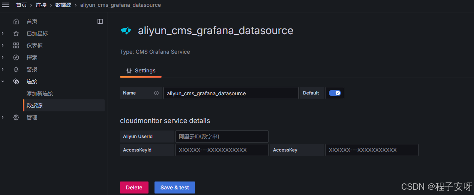474x195 pixels.
Task: Click the 'AccessKeyId' label
Action: click(137, 150)
